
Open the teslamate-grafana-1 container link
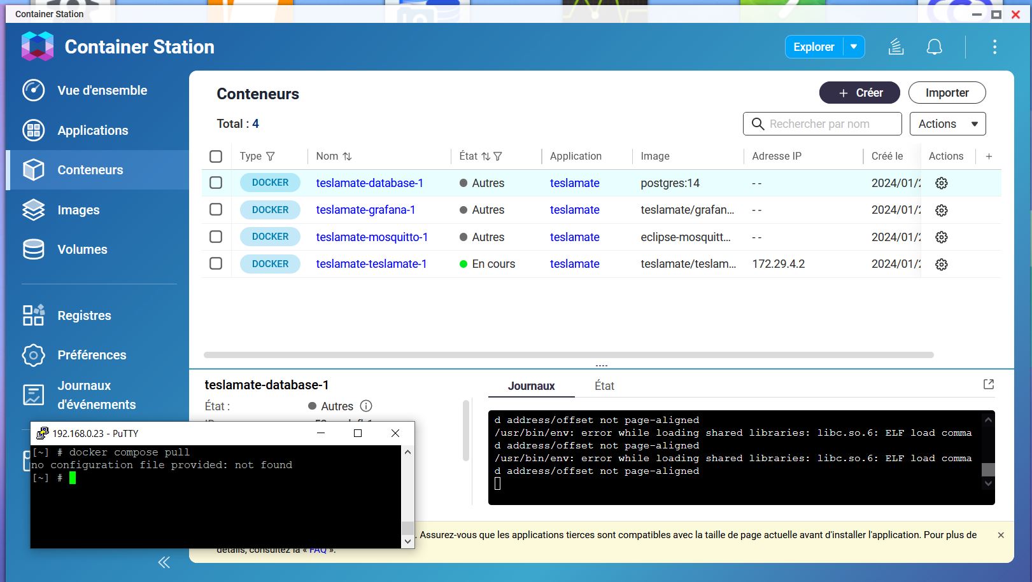tap(365, 210)
